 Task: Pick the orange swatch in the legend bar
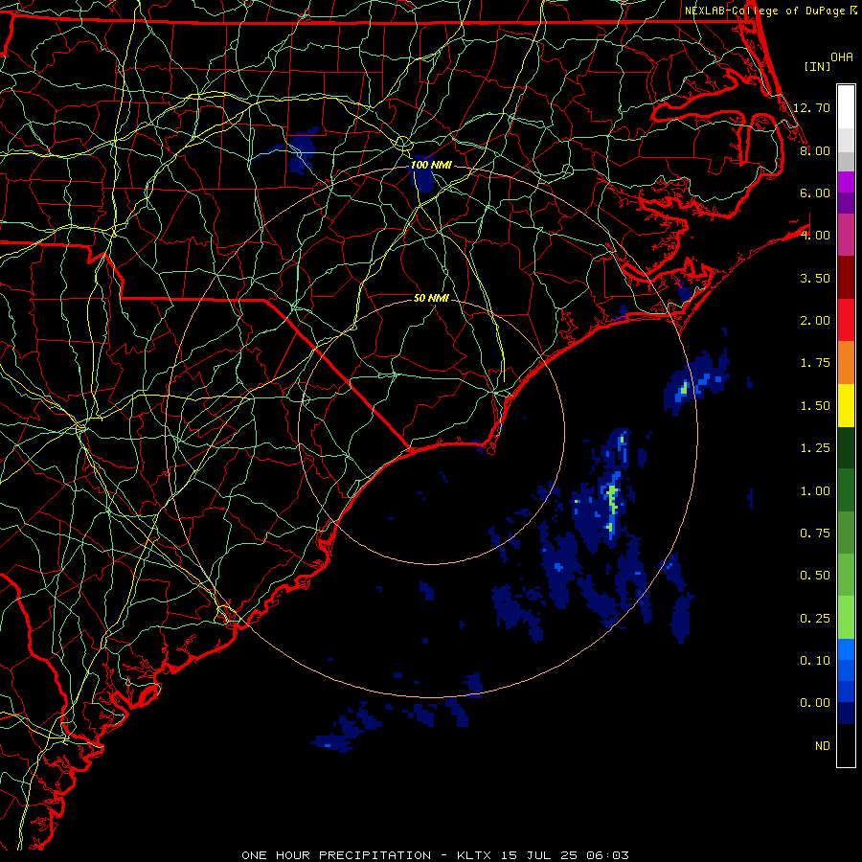[x=846, y=363]
